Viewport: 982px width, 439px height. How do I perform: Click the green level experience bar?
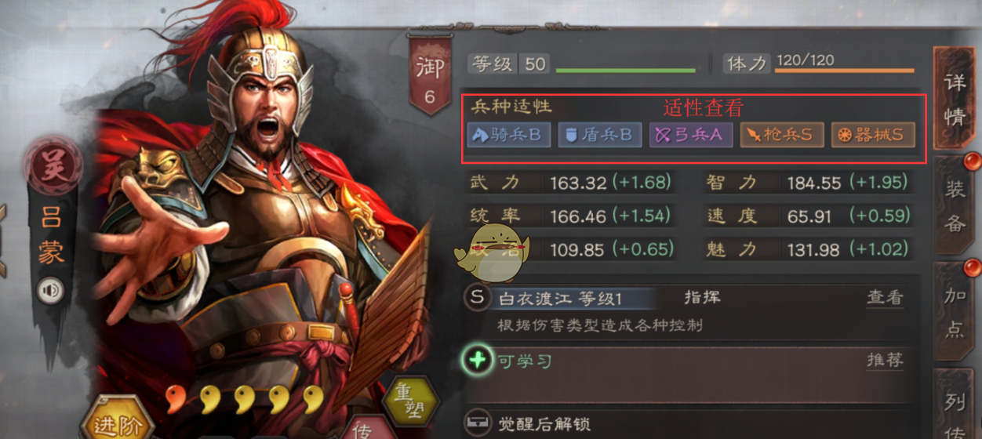coord(626,71)
